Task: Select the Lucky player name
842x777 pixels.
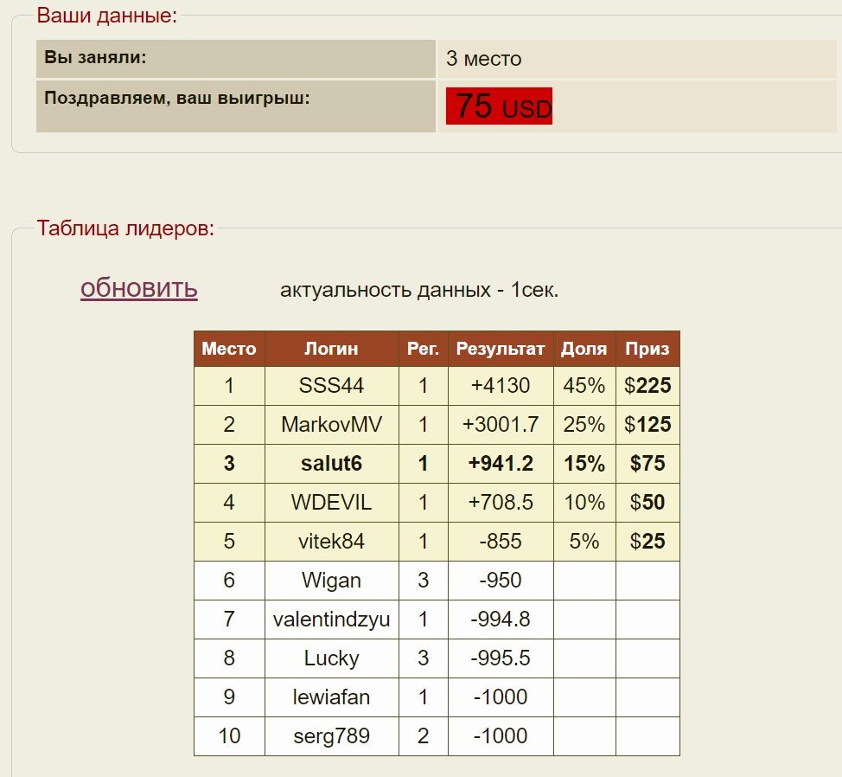Action: [x=331, y=658]
